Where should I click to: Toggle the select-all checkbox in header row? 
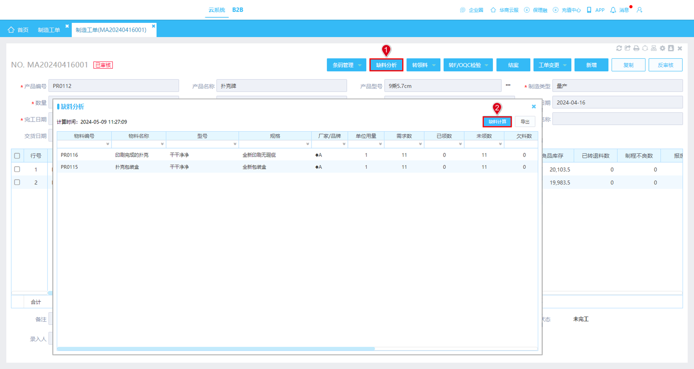pyautogui.click(x=17, y=156)
